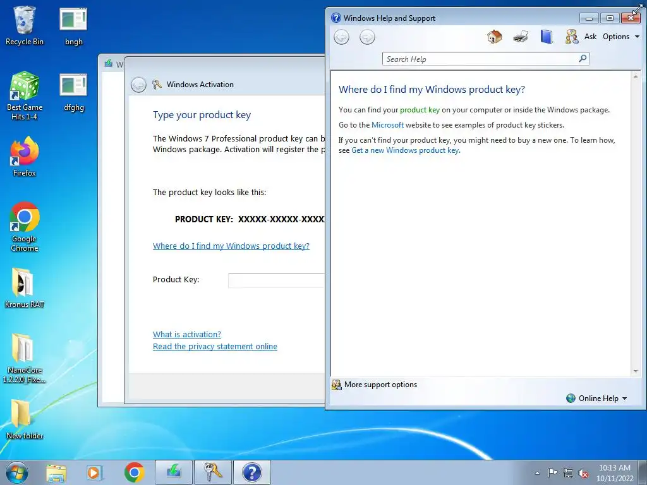Open the Microsoft website link
Screen dimensions: 647x485
coord(387,125)
